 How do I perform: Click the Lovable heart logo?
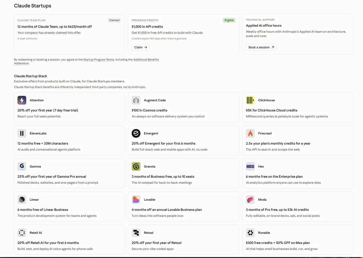[x=136, y=200]
